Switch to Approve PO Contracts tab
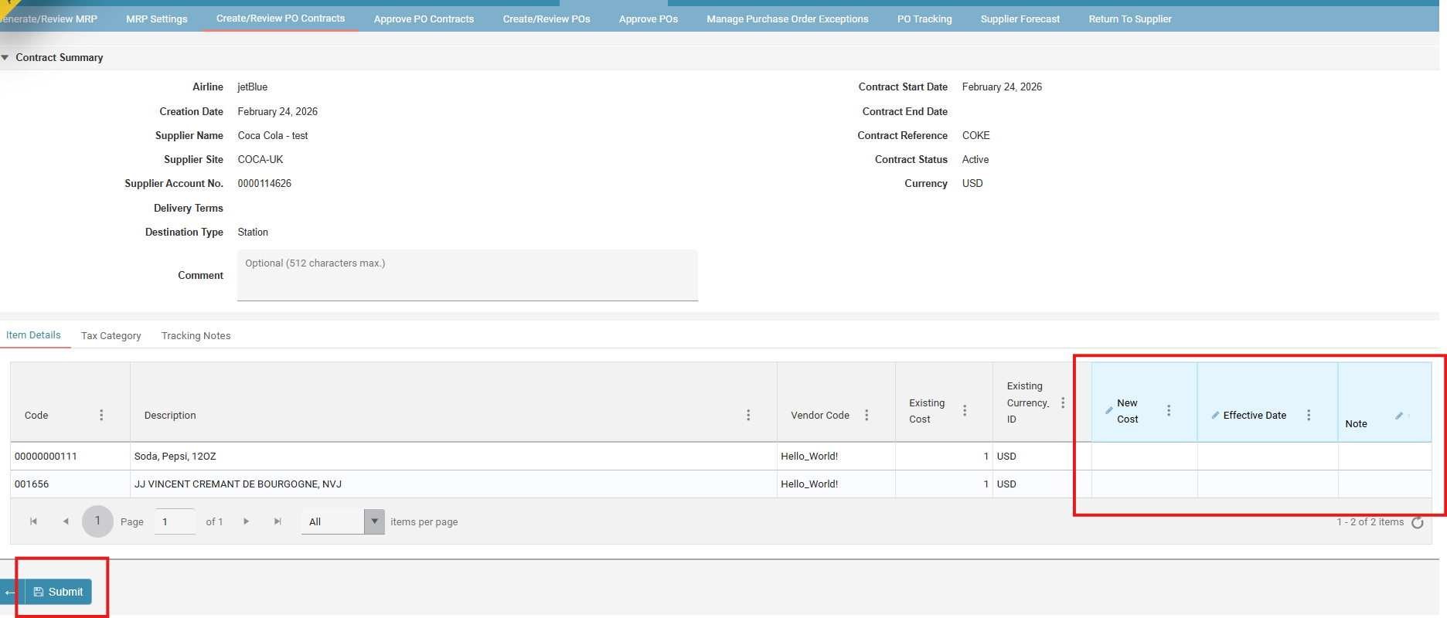Screen dimensions: 1447x618 [x=424, y=19]
